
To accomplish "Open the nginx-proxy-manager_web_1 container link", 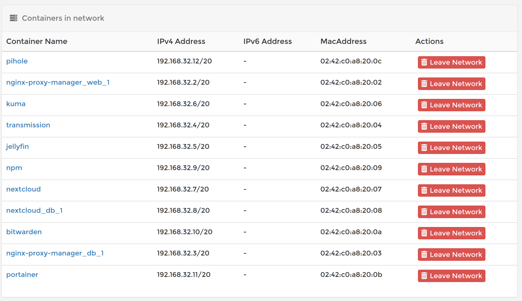I will point(58,82).
